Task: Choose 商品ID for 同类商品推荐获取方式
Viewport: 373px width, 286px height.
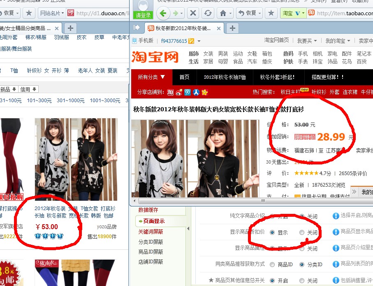Action: tap(272, 265)
